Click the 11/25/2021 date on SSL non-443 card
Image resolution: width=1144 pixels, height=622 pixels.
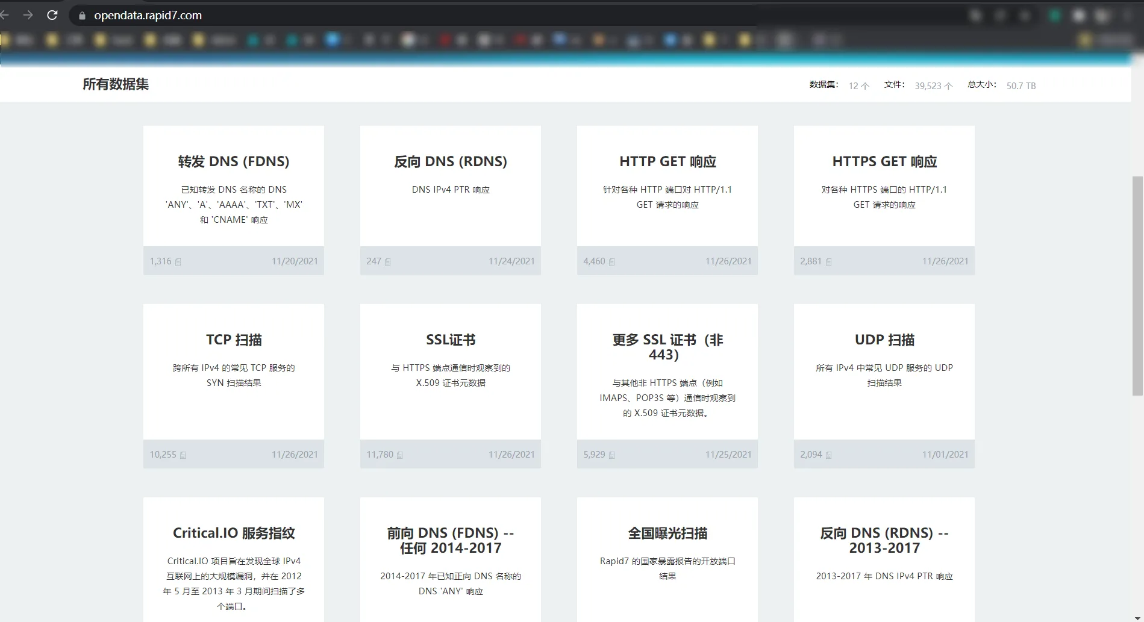728,455
